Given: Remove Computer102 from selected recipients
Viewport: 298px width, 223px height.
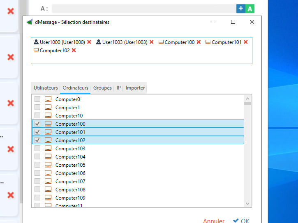Looking at the screenshot, I should pyautogui.click(x=74, y=51).
